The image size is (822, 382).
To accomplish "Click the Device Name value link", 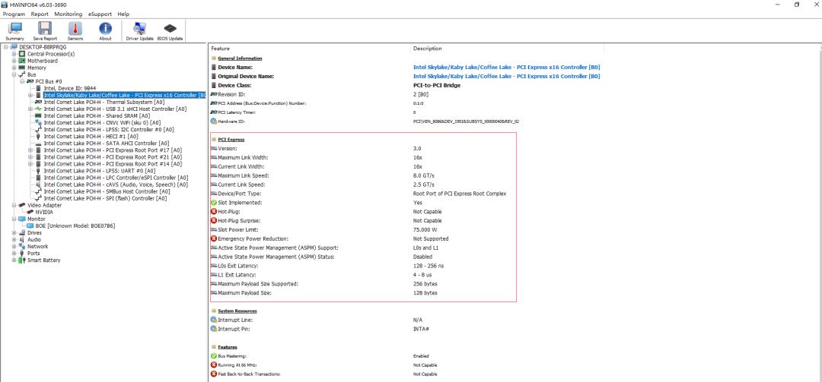I will click(x=506, y=67).
